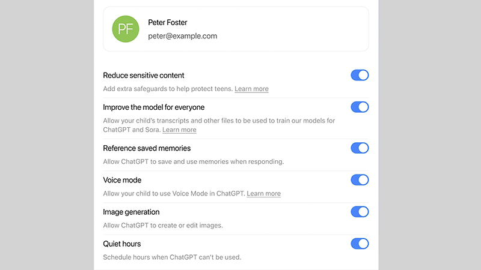The width and height of the screenshot is (481, 270).
Task: Click the peter@example.com email address
Action: click(182, 36)
